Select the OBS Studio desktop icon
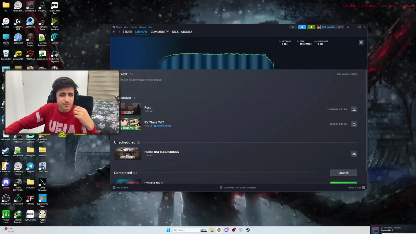416x234 pixels. click(6, 200)
